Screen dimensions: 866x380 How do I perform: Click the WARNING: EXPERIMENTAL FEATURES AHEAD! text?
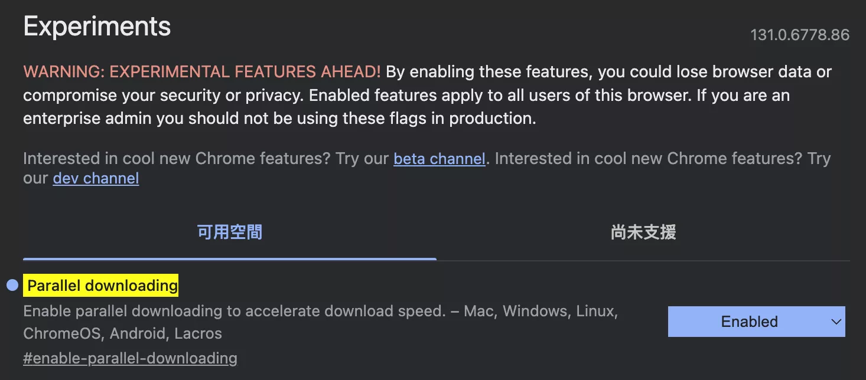pyautogui.click(x=202, y=72)
